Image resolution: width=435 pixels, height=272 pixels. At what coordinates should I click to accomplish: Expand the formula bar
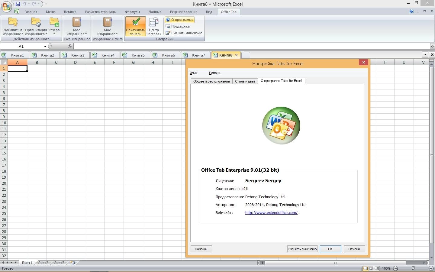coord(432,46)
